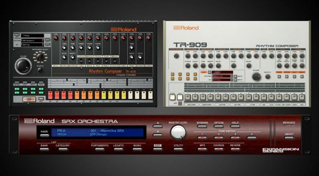
Task: Click the TR-808 Instrument Select rotary knob
Action: point(40,57)
